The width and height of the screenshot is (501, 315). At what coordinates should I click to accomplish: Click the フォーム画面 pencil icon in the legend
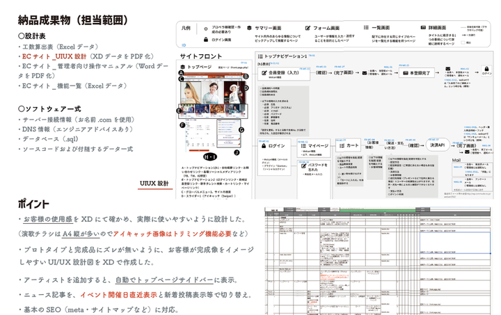(308, 28)
